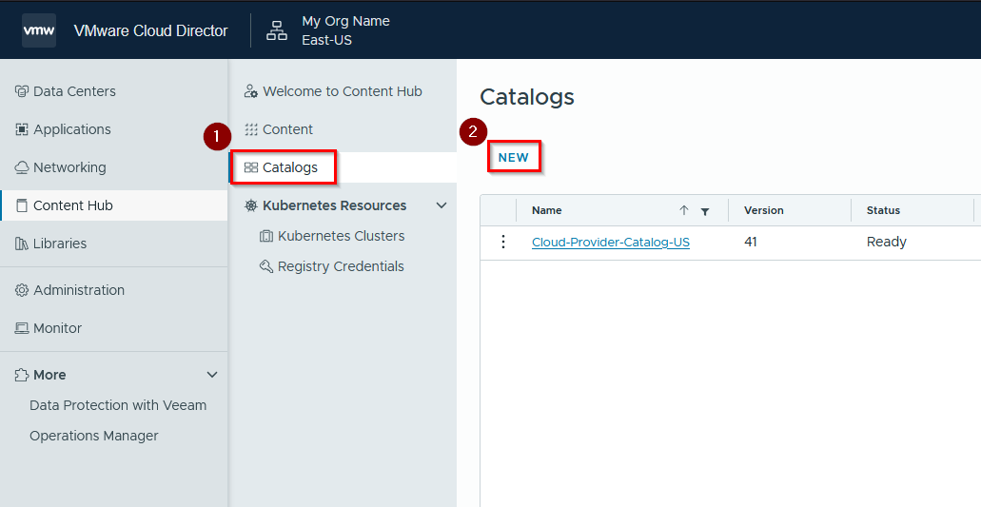Click the vmw logo icon
981x507 pixels.
click(39, 30)
